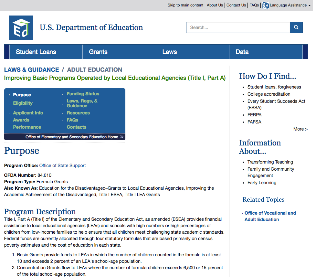Open the Contacts section
The image size is (316, 277).
point(76,127)
